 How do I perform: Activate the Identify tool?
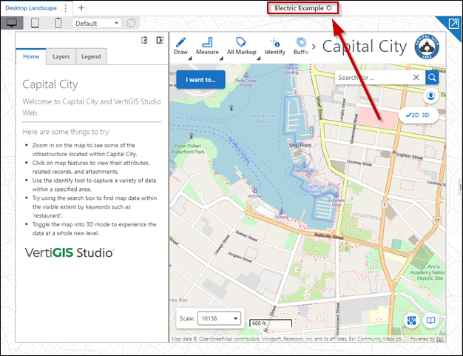(274, 46)
